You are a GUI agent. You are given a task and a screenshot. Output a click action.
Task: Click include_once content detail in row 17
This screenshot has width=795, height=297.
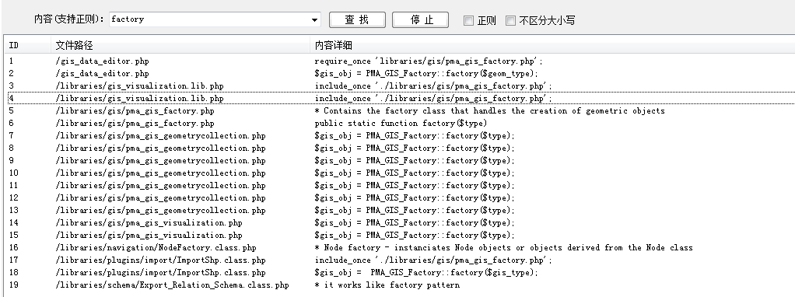[433, 260]
